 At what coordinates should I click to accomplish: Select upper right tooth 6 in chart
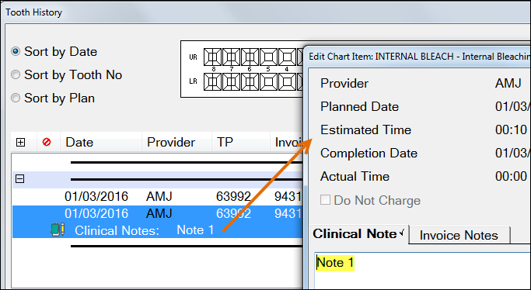pyautogui.click(x=250, y=57)
